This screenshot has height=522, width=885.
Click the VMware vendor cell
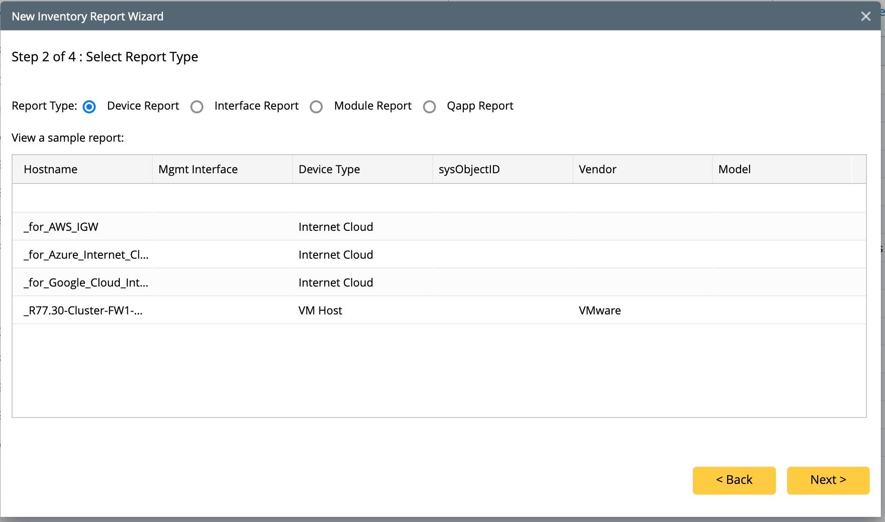tap(599, 310)
